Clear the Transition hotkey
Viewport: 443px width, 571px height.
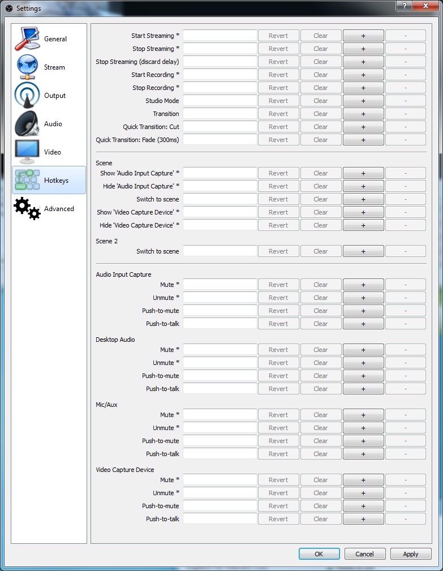[321, 114]
